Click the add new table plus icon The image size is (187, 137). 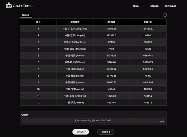click(x=165, y=15)
